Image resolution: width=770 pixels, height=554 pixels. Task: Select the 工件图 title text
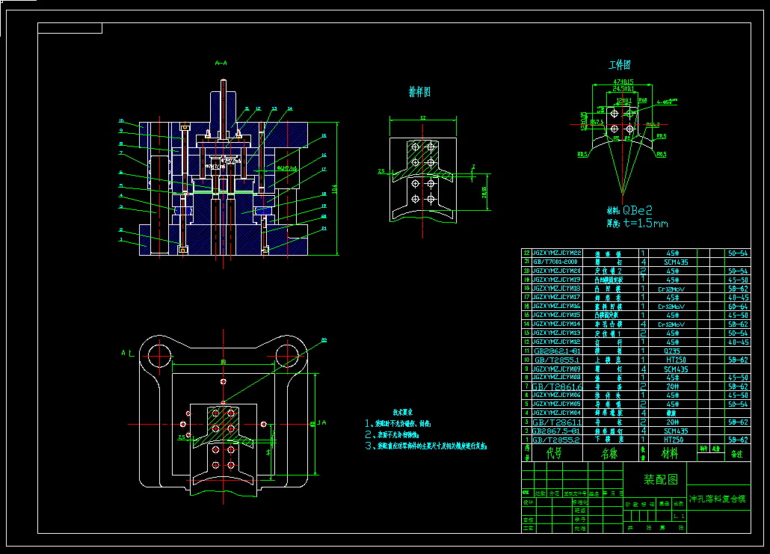click(619, 65)
